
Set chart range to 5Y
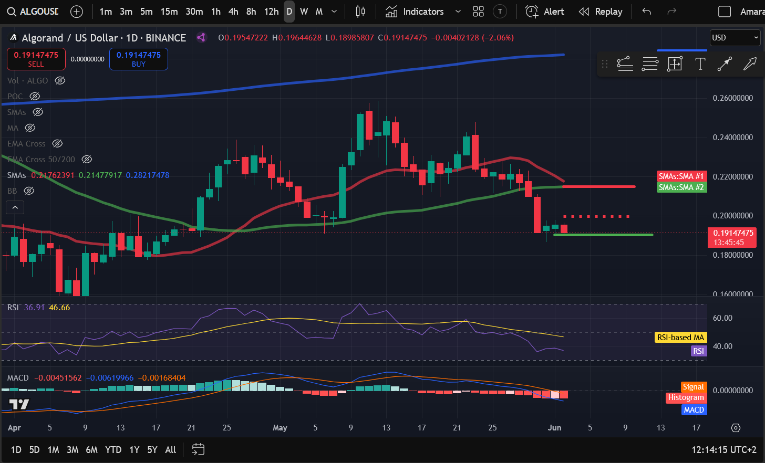152,450
